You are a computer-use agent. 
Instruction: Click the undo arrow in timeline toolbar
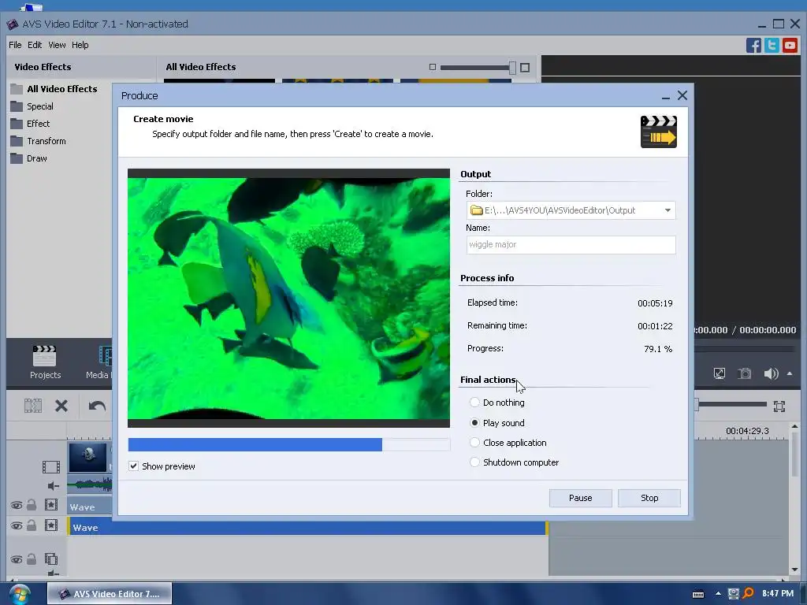tap(97, 406)
